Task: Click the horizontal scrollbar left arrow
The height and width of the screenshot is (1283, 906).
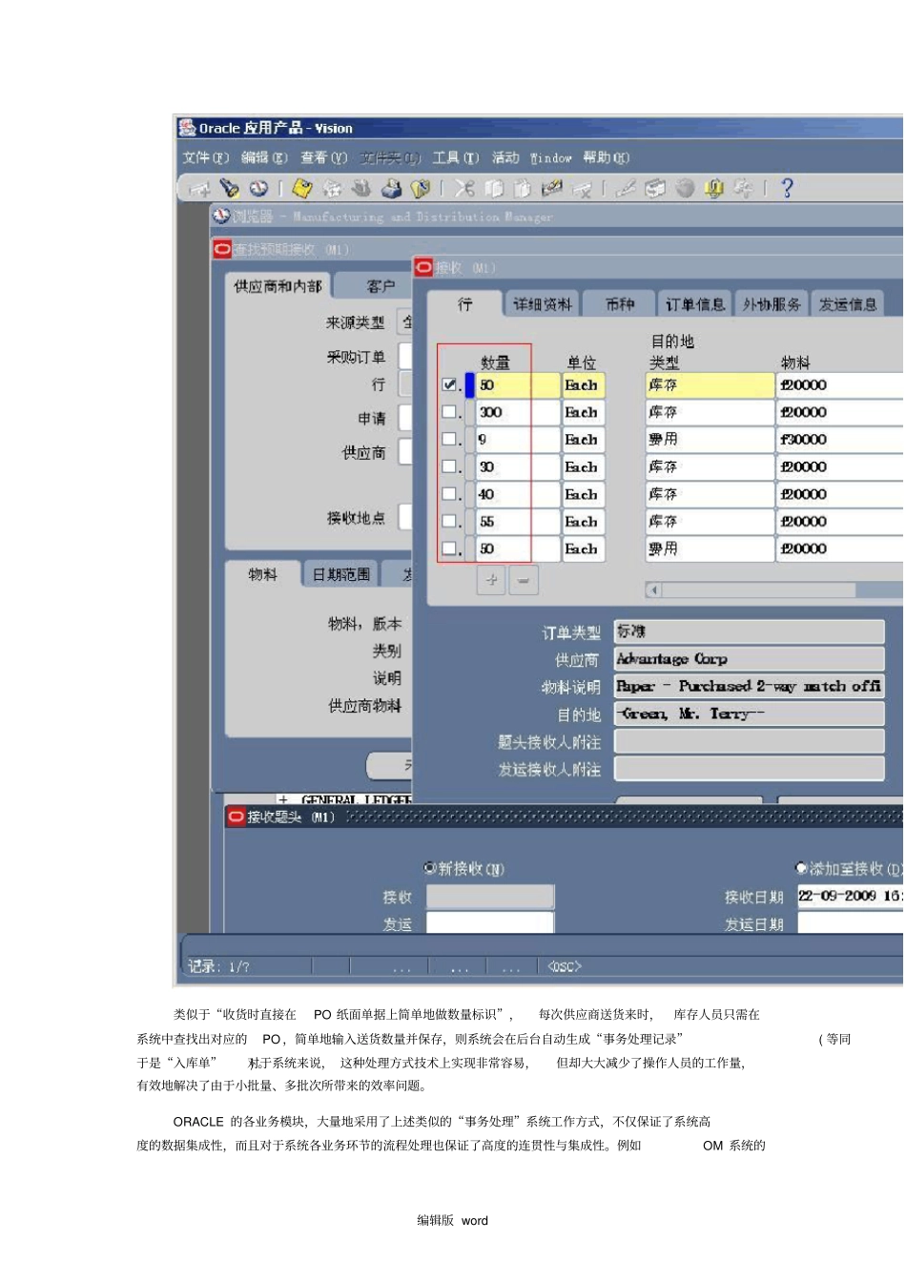Action: (654, 590)
